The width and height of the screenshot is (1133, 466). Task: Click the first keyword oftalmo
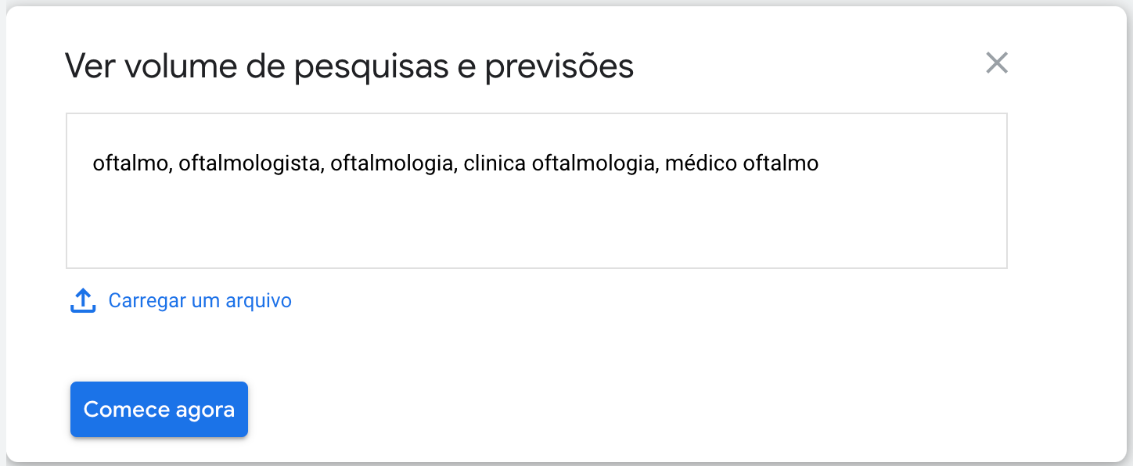point(129,163)
